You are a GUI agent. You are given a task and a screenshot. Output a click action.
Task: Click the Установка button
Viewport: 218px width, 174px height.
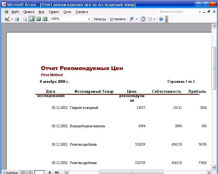pyautogui.click(x=118, y=19)
